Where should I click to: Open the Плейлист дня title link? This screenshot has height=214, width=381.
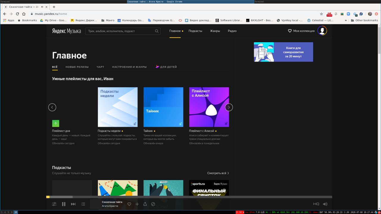tap(61, 131)
